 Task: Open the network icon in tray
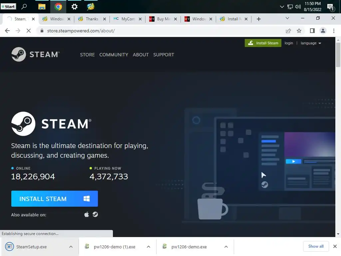(290, 7)
